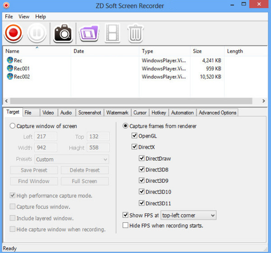The height and width of the screenshot is (253, 271).
Task: Click the ZD Soft app icon in title bar
Action: pyautogui.click(x=6, y=5)
